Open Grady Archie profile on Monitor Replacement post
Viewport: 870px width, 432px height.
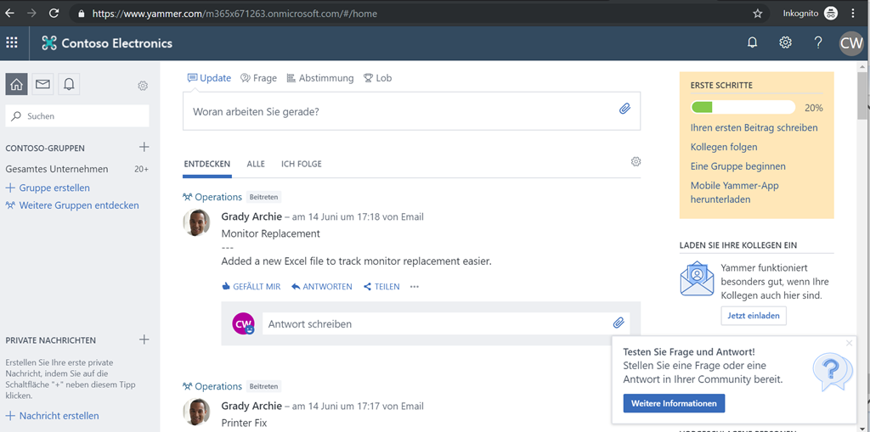point(251,216)
